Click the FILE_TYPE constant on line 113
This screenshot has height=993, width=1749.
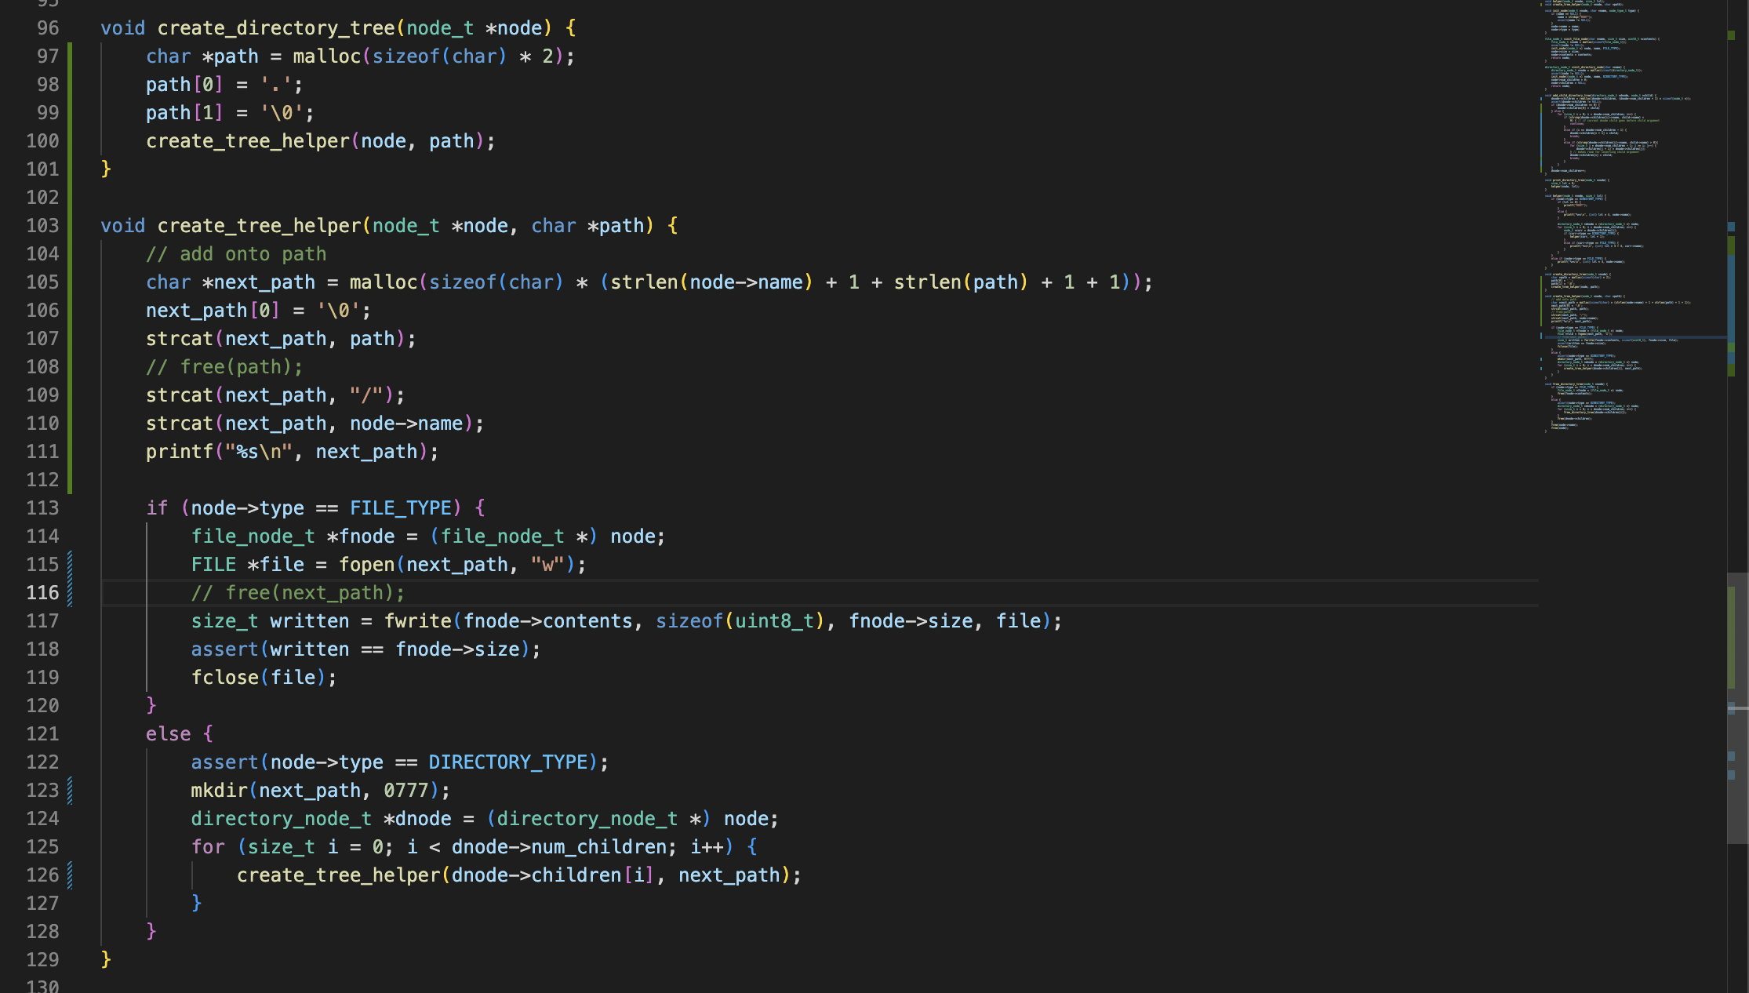pos(400,508)
